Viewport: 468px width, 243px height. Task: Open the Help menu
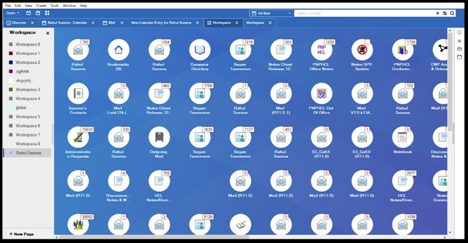(x=83, y=6)
